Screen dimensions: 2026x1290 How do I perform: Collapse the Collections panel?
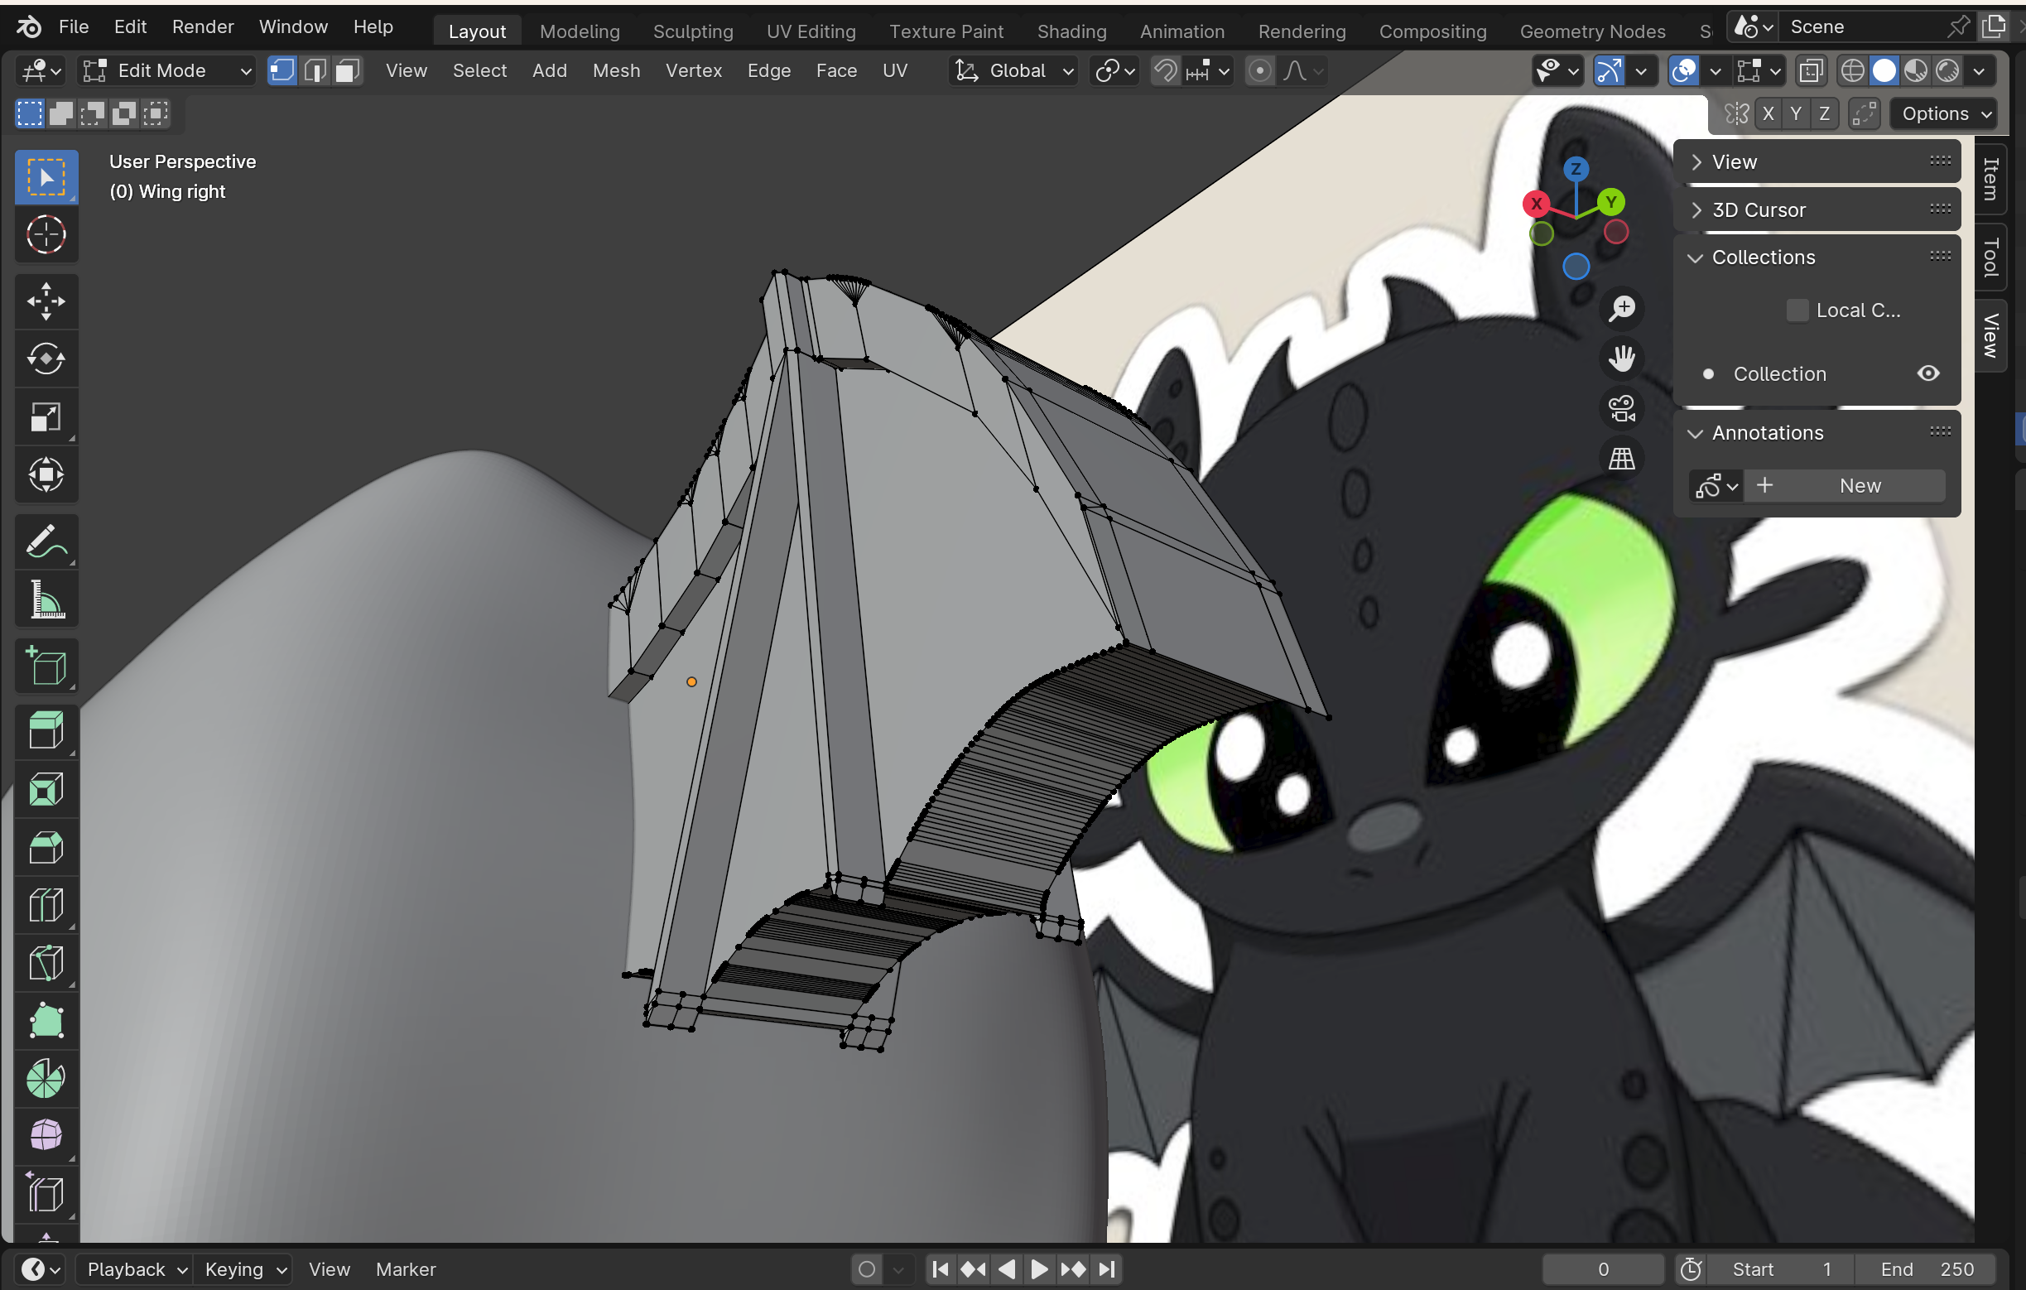1817,258
